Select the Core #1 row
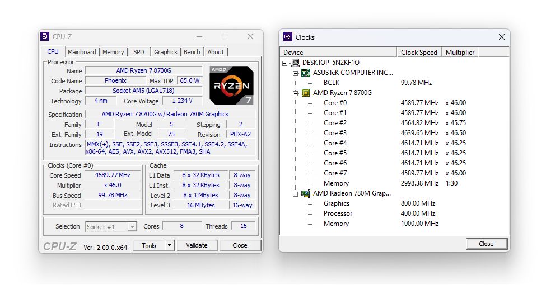Image resolution: width=560 pixels, height=285 pixels. pyautogui.click(x=394, y=113)
